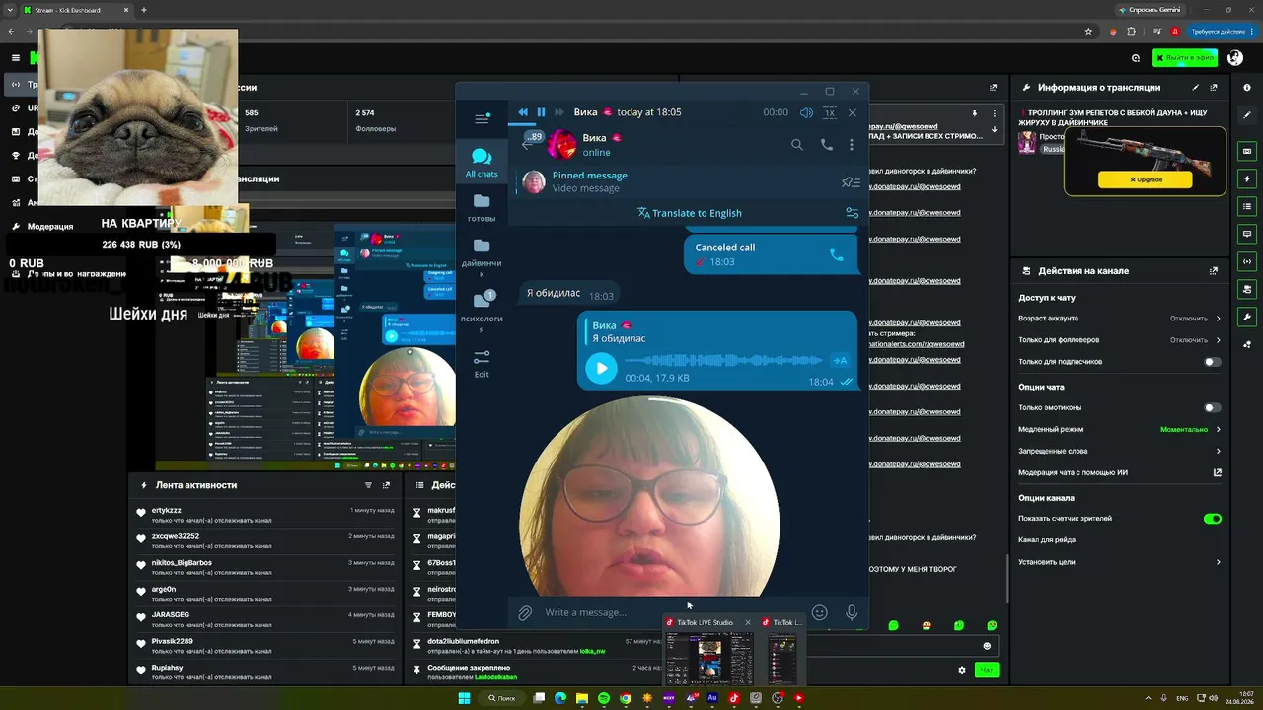Pop out Информация о трансляции panel
Screen dimensions: 1263x710
(1214, 87)
